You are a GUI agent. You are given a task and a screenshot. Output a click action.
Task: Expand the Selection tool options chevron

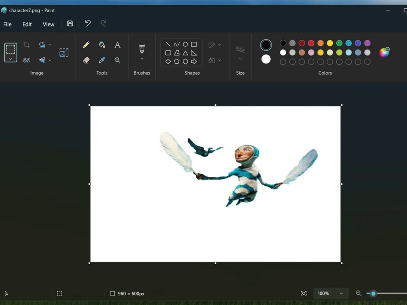pyautogui.click(x=10, y=59)
